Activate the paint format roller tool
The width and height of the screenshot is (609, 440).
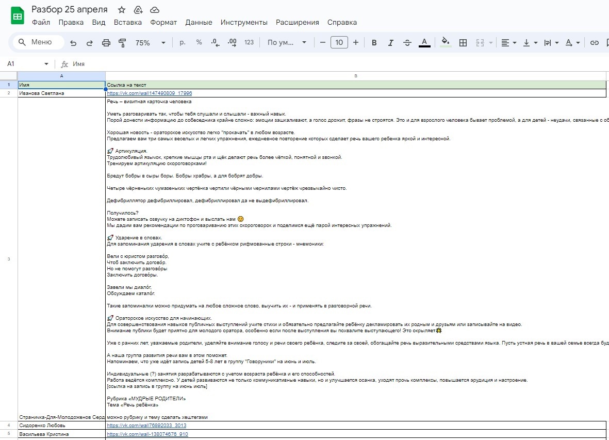(122, 43)
